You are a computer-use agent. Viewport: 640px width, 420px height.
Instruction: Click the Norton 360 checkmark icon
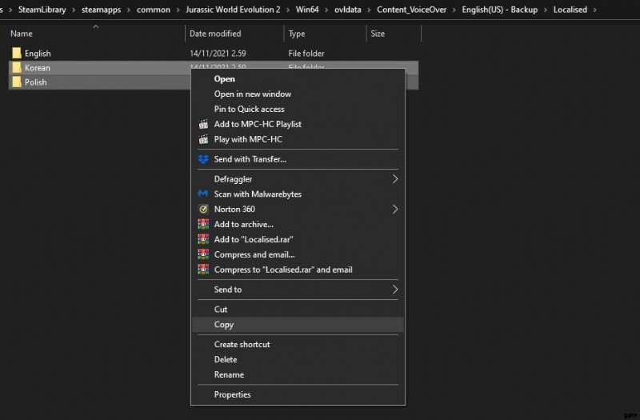(x=202, y=210)
